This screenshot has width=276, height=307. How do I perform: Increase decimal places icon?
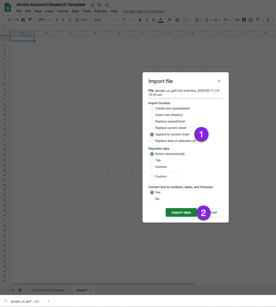(77, 20)
